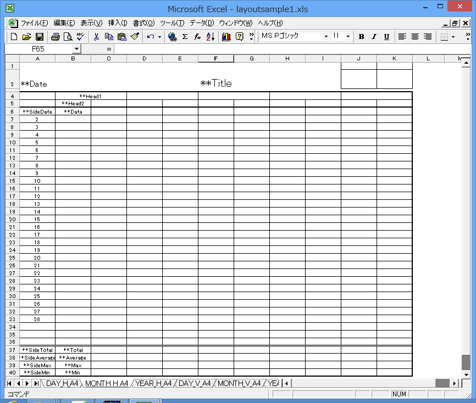
Task: Select column D header
Action: click(144, 59)
